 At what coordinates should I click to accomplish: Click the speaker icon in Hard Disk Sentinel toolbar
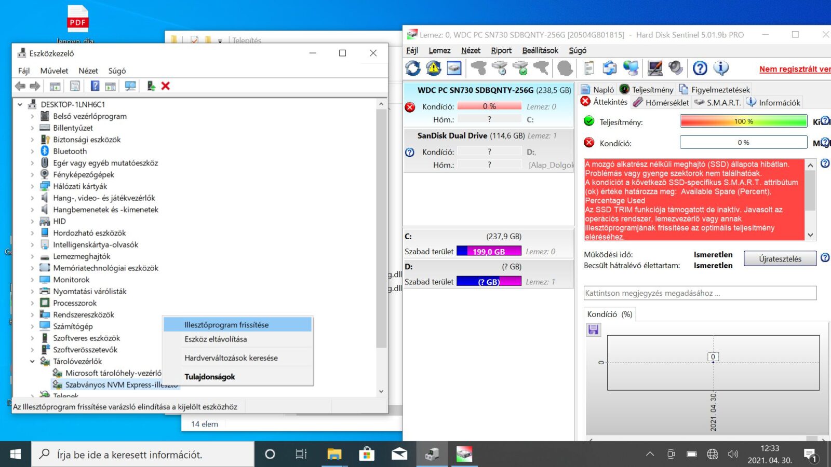pyautogui.click(x=675, y=68)
